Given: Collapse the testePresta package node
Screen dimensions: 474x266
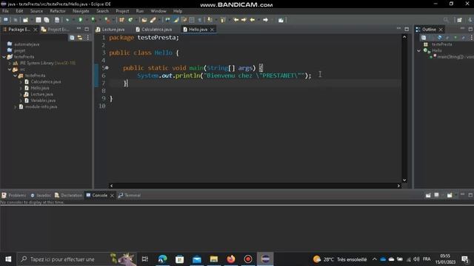Looking at the screenshot, I should point(15,75).
